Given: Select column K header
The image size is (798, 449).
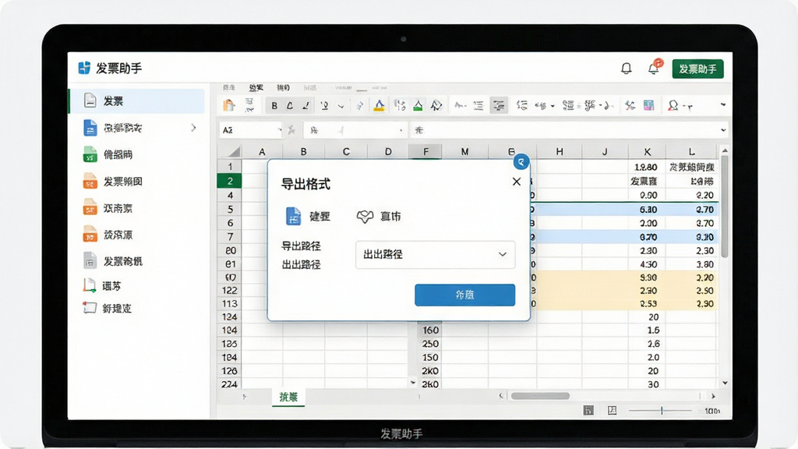Looking at the screenshot, I should (x=647, y=152).
